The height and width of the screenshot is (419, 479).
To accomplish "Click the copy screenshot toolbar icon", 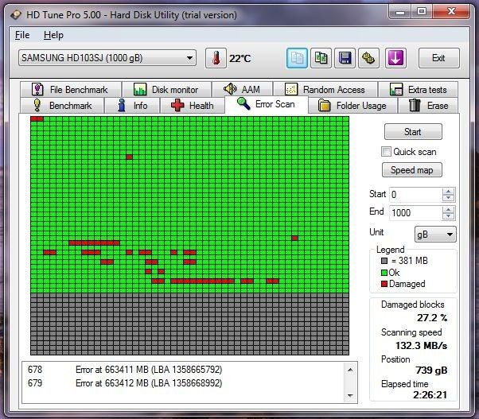I will pos(321,58).
